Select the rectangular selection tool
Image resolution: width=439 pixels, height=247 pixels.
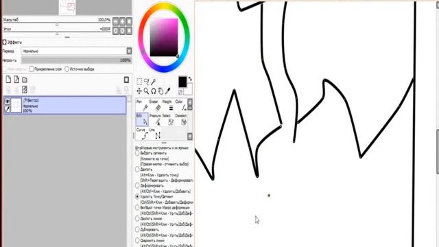139,82
